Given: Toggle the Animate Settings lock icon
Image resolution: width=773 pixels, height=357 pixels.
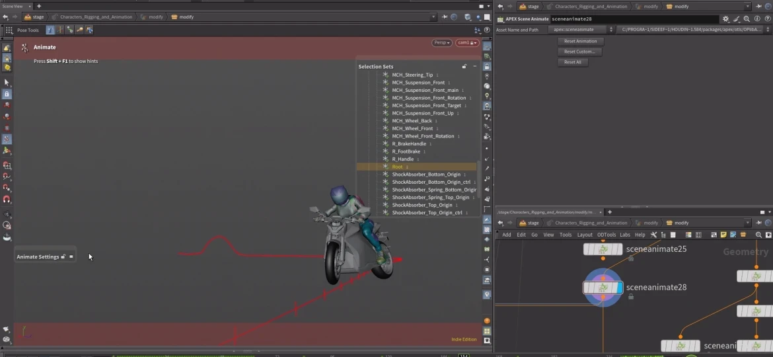Looking at the screenshot, I should 63,257.
